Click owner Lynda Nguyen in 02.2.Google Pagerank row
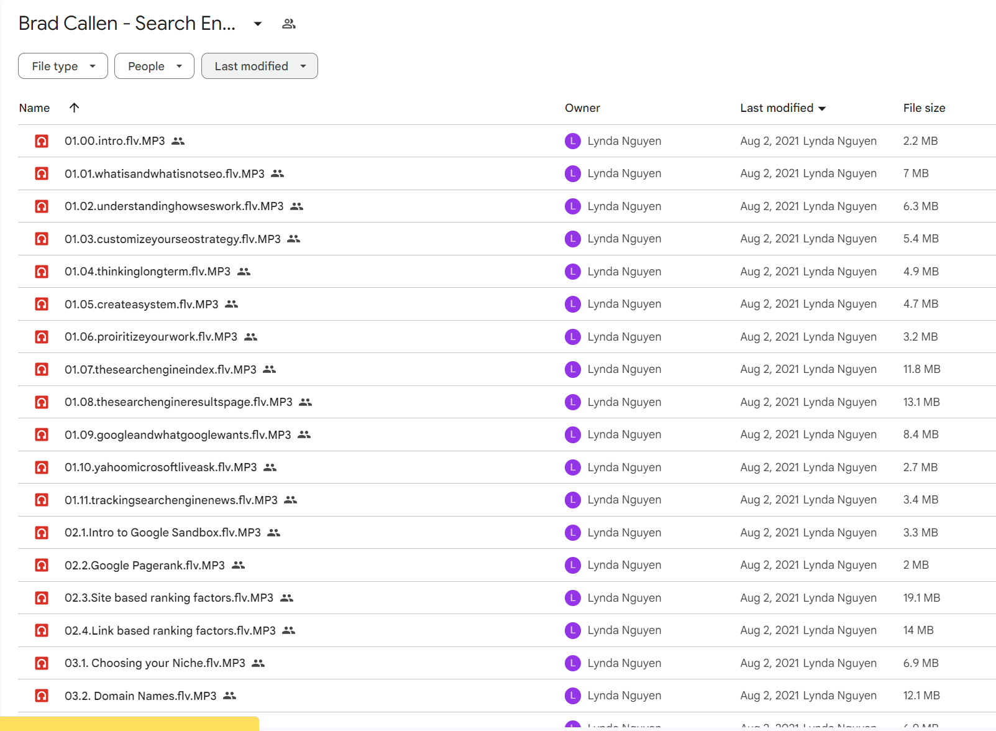The width and height of the screenshot is (996, 731). point(624,565)
